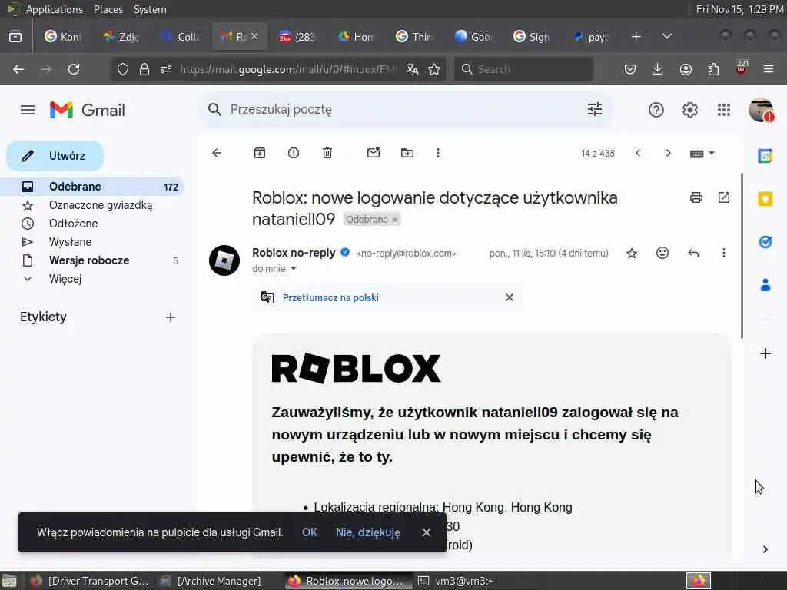787x590 pixels.
Task: Click the Firefox back button
Action: pyautogui.click(x=18, y=69)
